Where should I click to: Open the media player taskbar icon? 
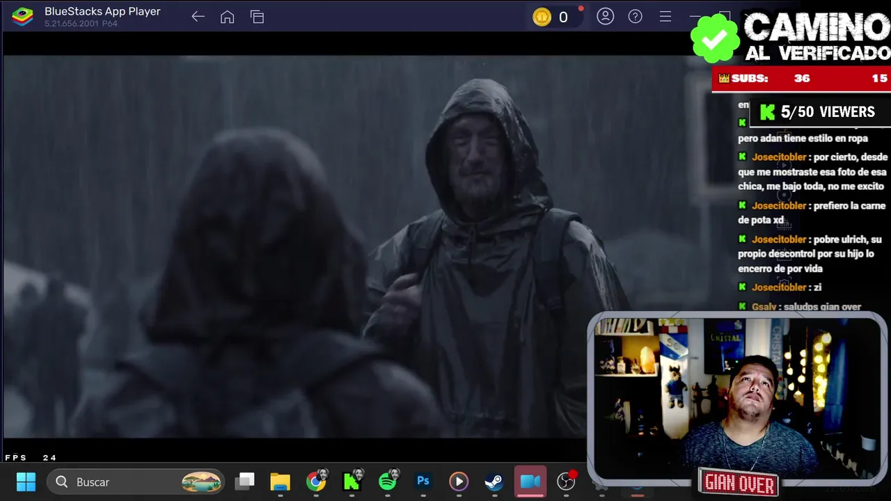coord(459,482)
